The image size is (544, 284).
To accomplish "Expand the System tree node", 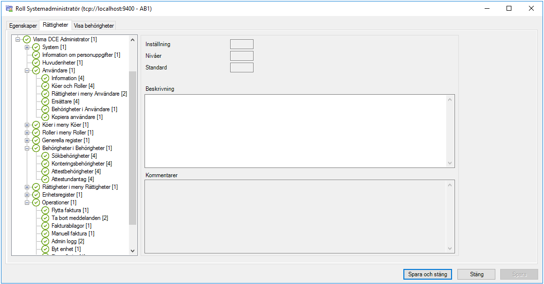I will click(x=28, y=47).
